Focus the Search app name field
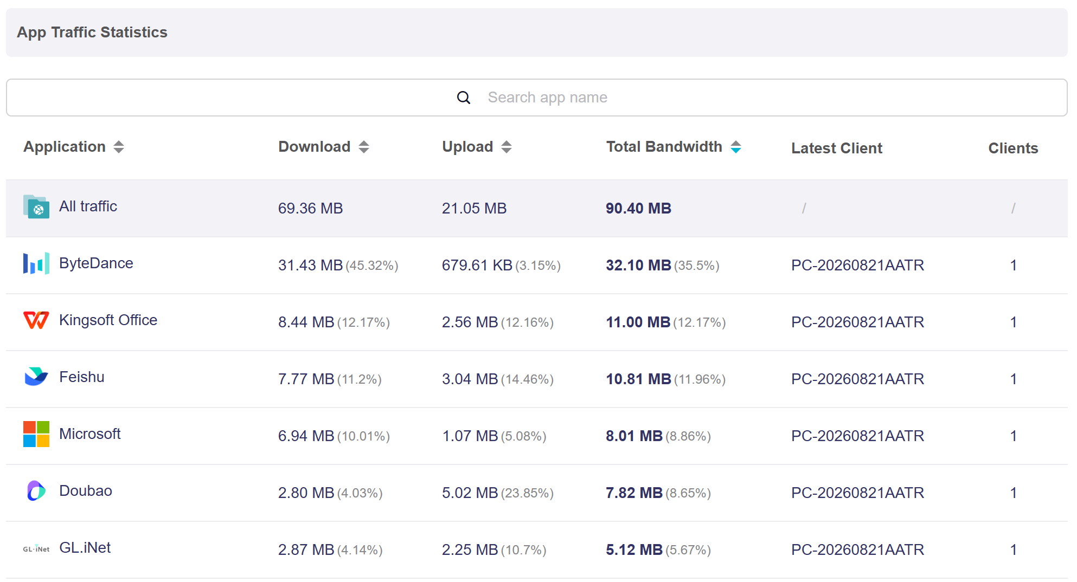This screenshot has width=1077, height=582. tap(537, 98)
